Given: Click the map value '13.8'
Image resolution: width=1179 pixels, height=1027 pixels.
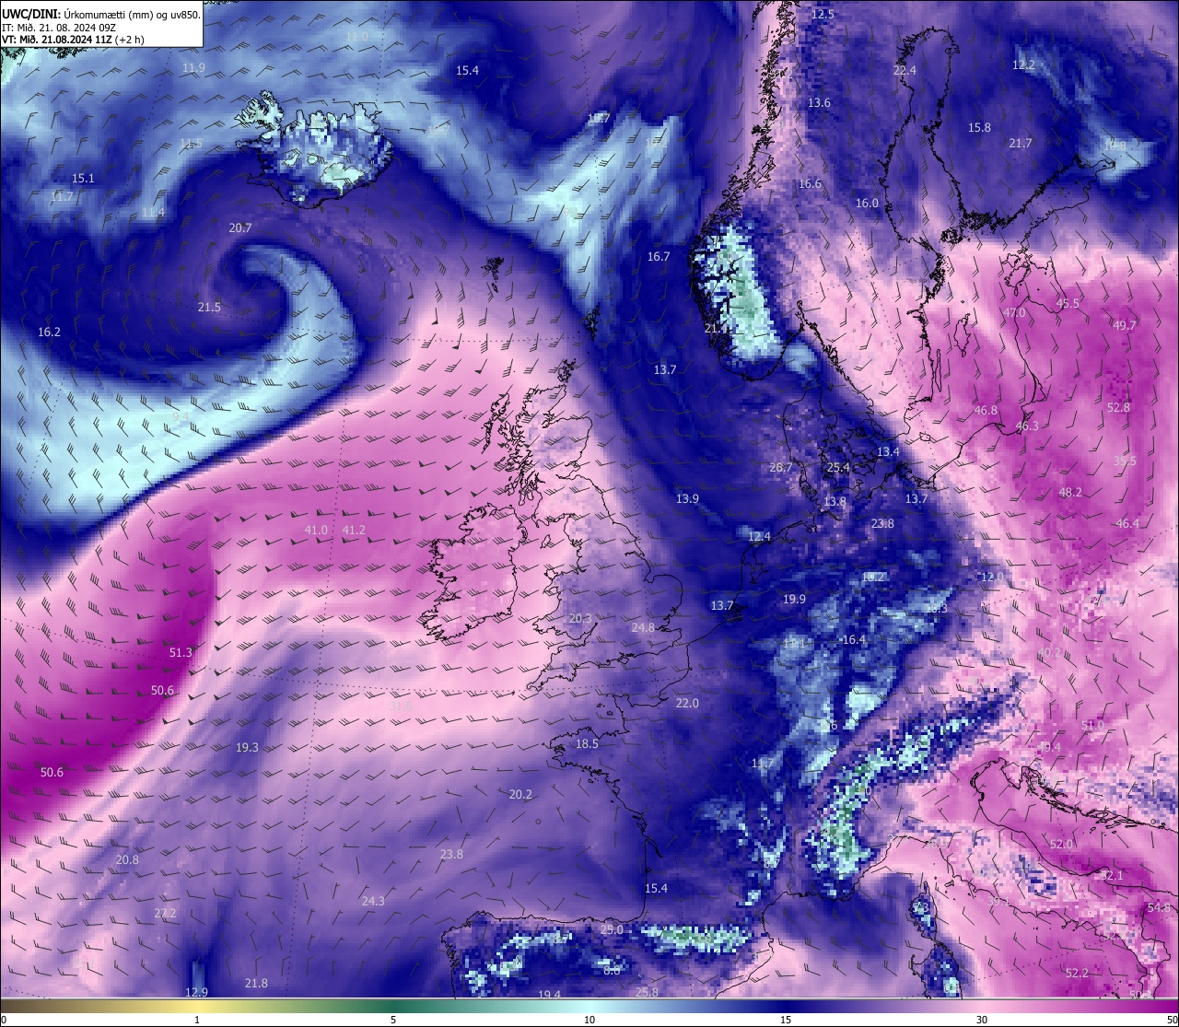Looking at the screenshot, I should (835, 502).
